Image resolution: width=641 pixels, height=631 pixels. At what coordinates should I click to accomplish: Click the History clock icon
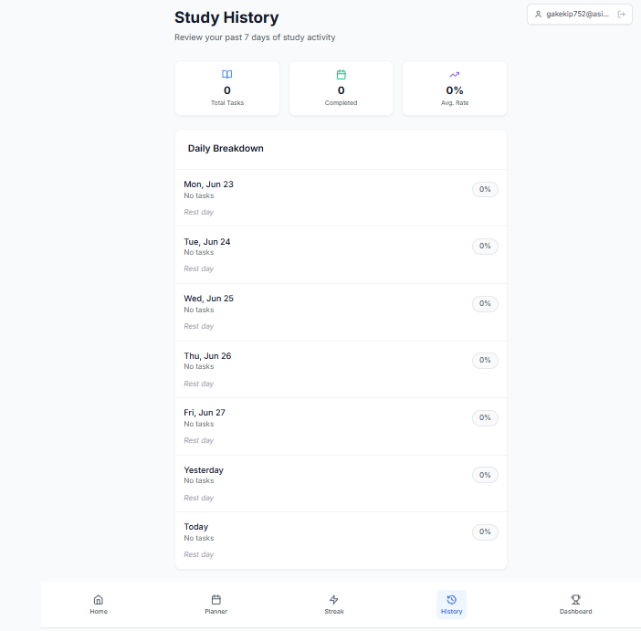451,600
